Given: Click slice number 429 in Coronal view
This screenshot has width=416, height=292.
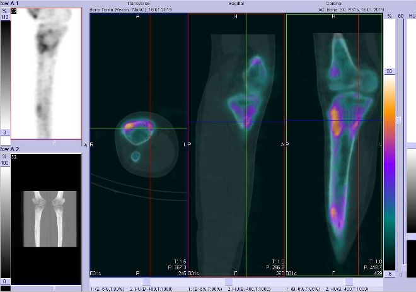Looking at the screenshot, I should (x=378, y=273).
